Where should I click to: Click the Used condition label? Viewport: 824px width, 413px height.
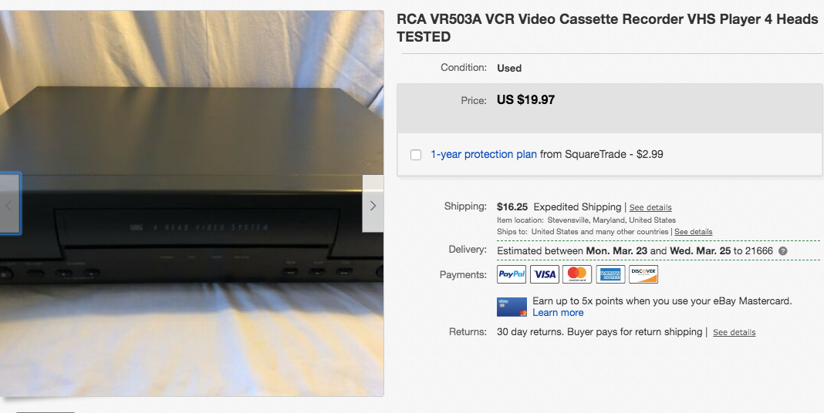(508, 69)
